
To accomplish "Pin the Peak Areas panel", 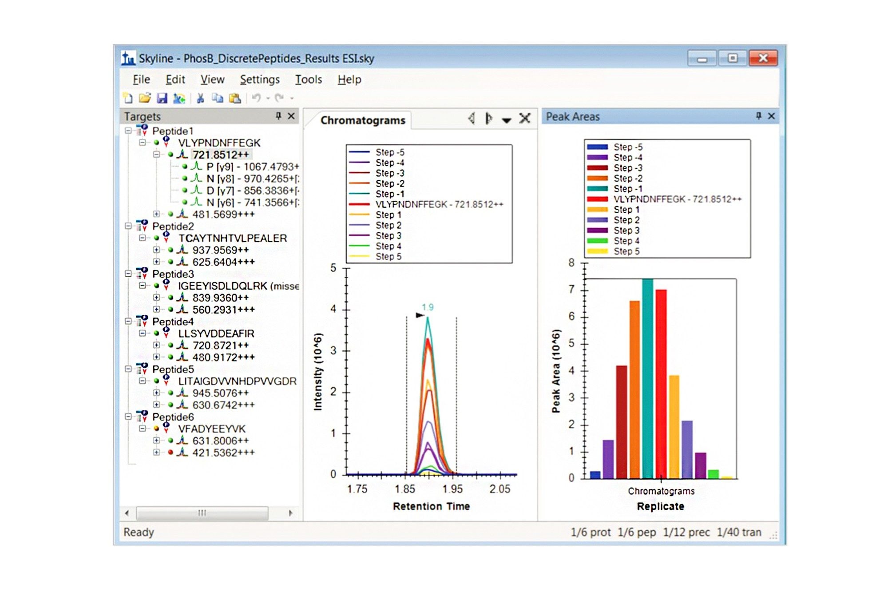I will click(x=758, y=116).
